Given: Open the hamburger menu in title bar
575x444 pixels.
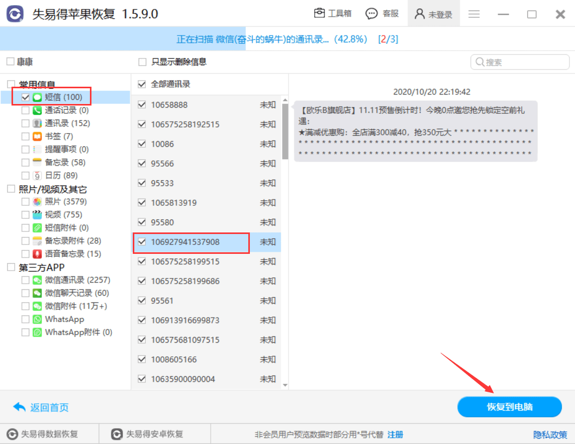Looking at the screenshot, I should pos(474,14).
